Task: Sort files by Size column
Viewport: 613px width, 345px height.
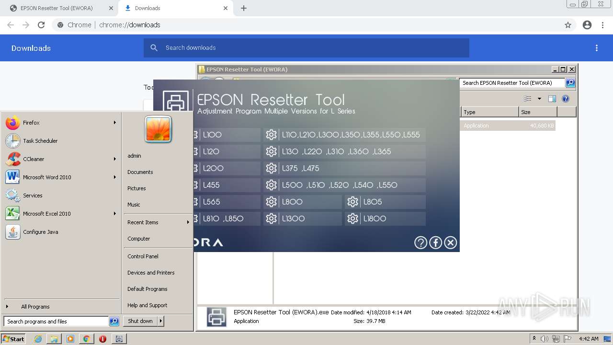Action: pos(538,112)
